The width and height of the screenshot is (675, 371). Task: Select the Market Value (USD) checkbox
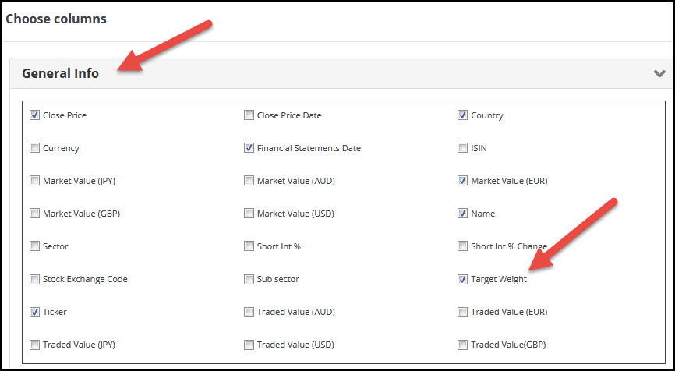(x=249, y=214)
